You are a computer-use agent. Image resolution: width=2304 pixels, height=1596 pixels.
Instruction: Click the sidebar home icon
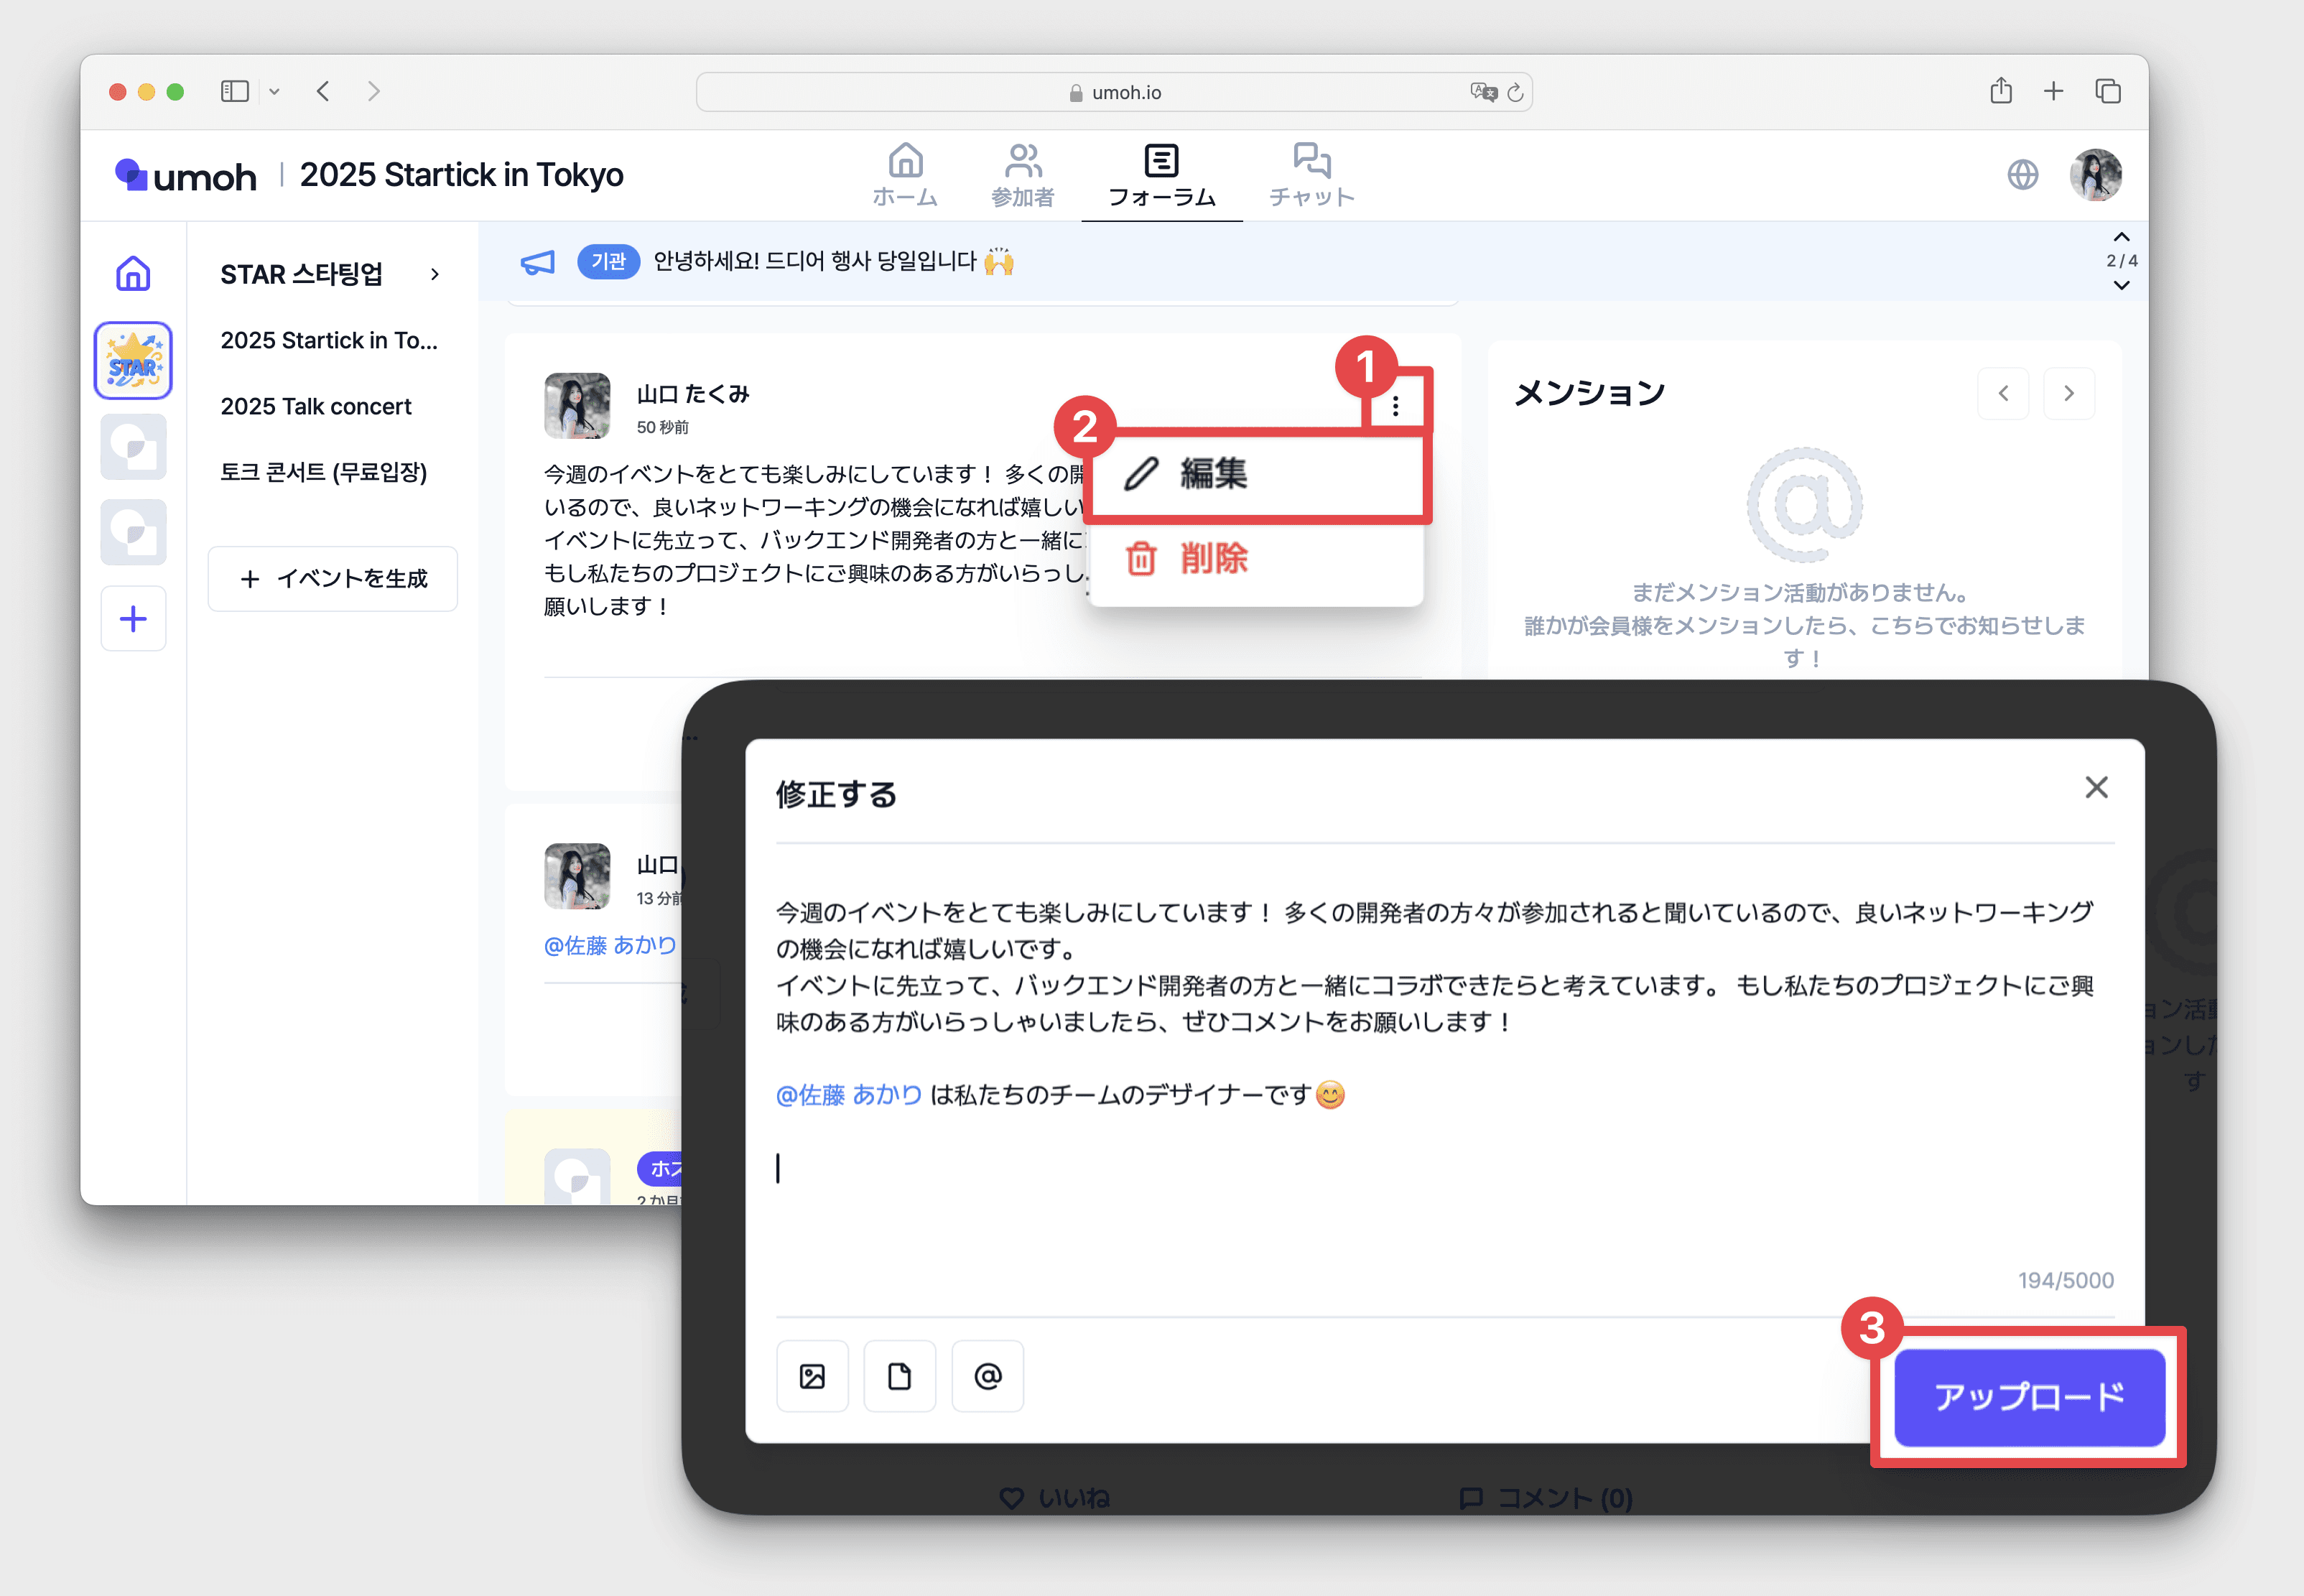(133, 273)
